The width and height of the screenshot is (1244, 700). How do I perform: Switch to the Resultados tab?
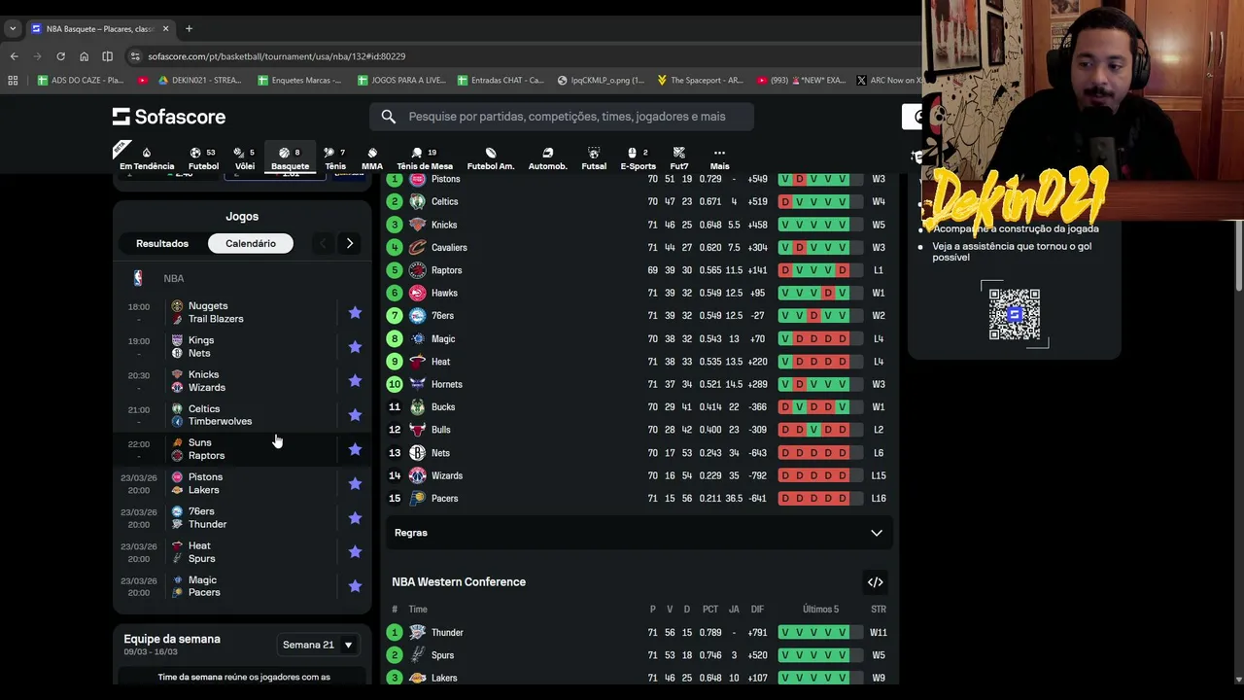pos(162,243)
